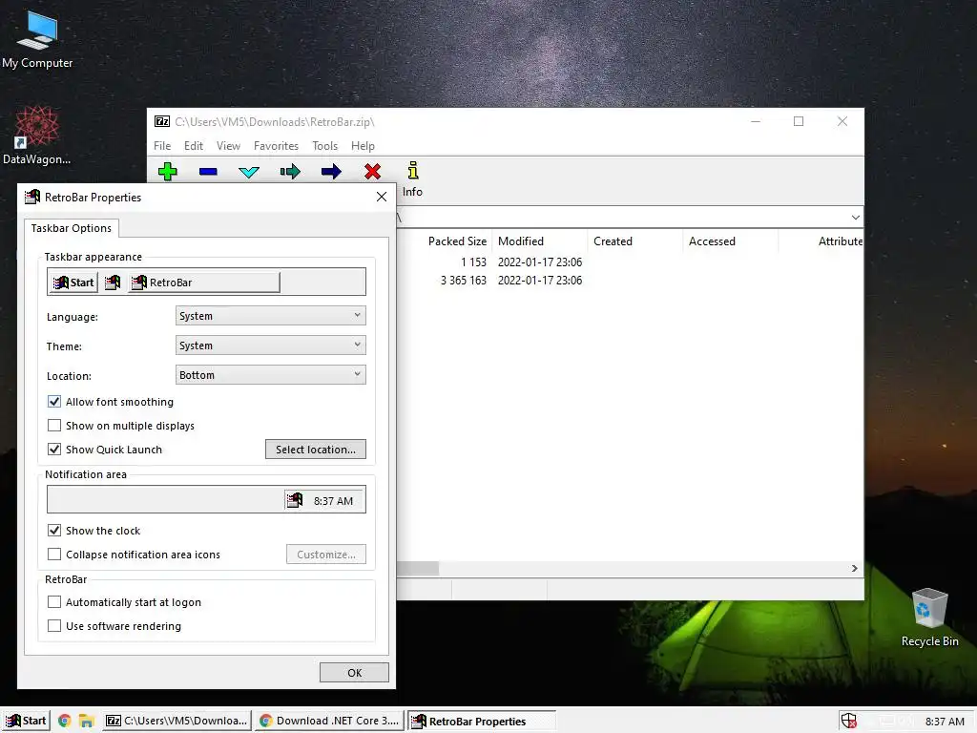Open the Language dropdown
The image size is (977, 733).
[270, 315]
